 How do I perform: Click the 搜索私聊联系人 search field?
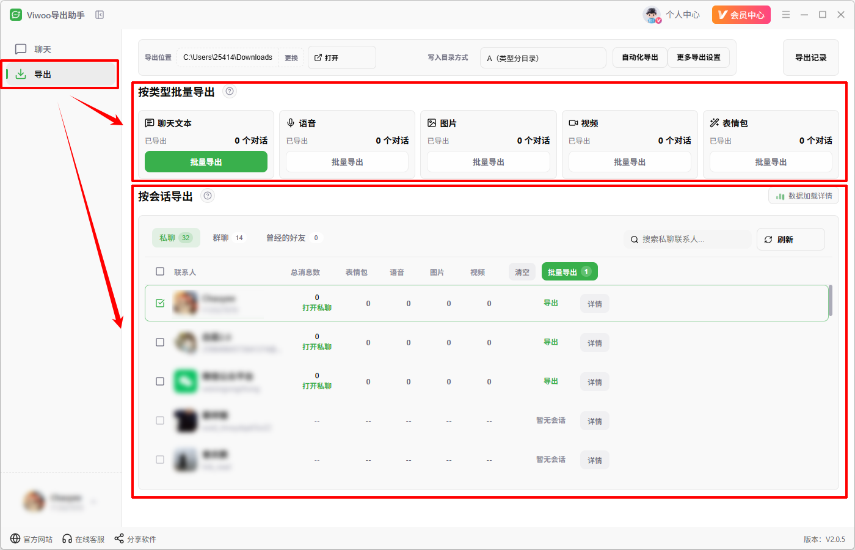688,239
